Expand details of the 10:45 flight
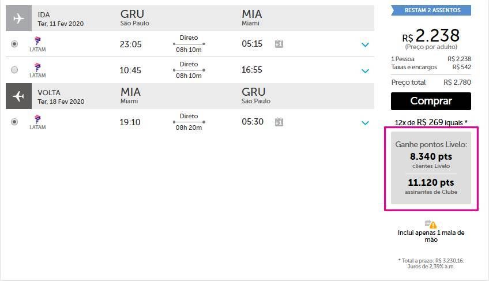 [365, 71]
